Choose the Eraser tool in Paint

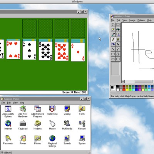(113, 29)
